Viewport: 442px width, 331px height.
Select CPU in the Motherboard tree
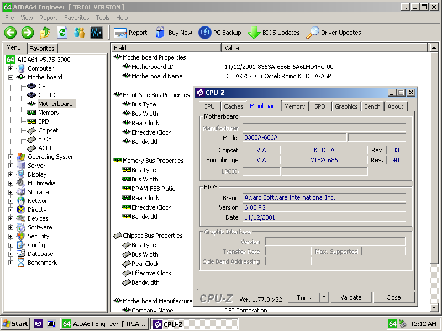coord(44,86)
